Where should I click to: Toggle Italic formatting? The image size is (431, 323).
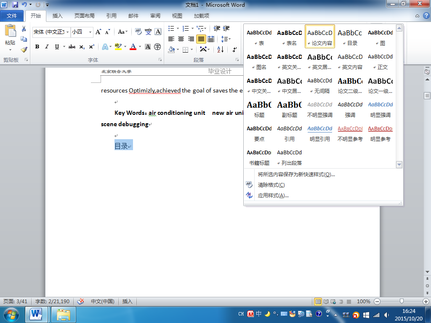[x=47, y=47]
